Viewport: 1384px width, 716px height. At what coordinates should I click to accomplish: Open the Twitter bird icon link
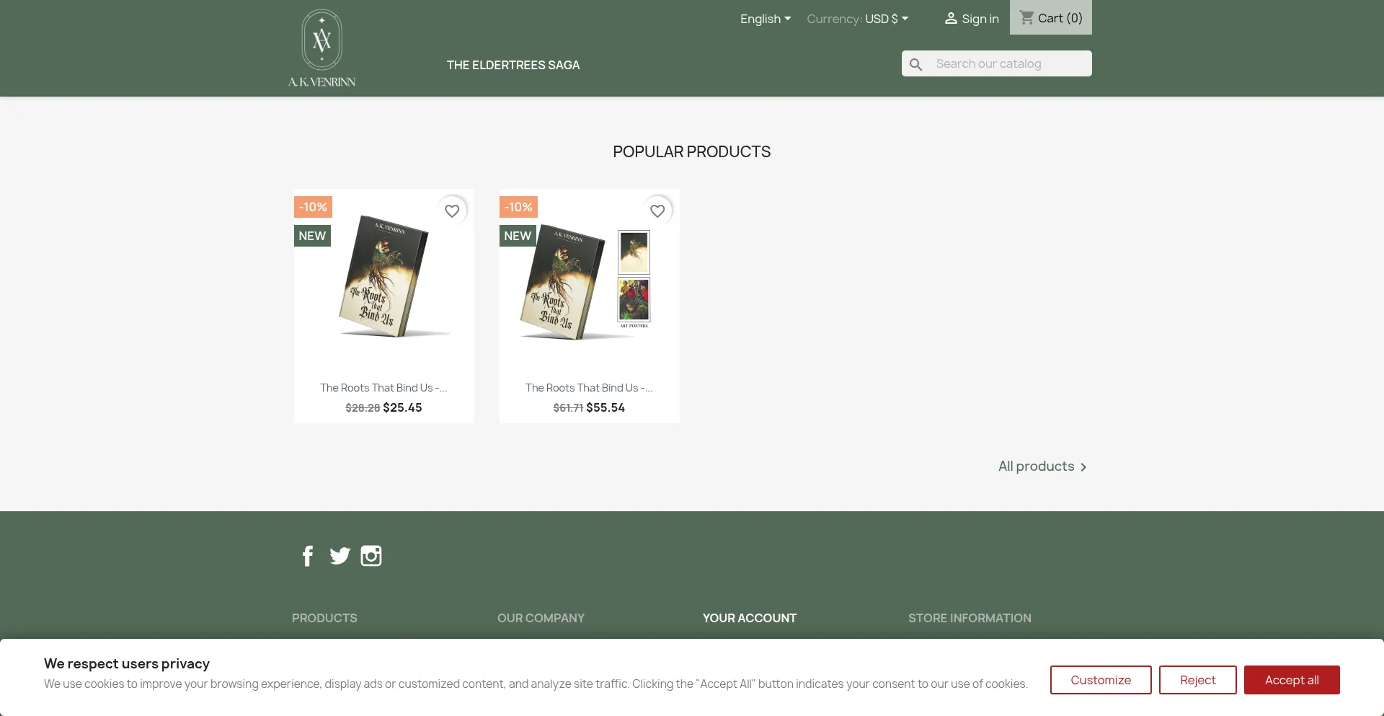[x=340, y=556]
